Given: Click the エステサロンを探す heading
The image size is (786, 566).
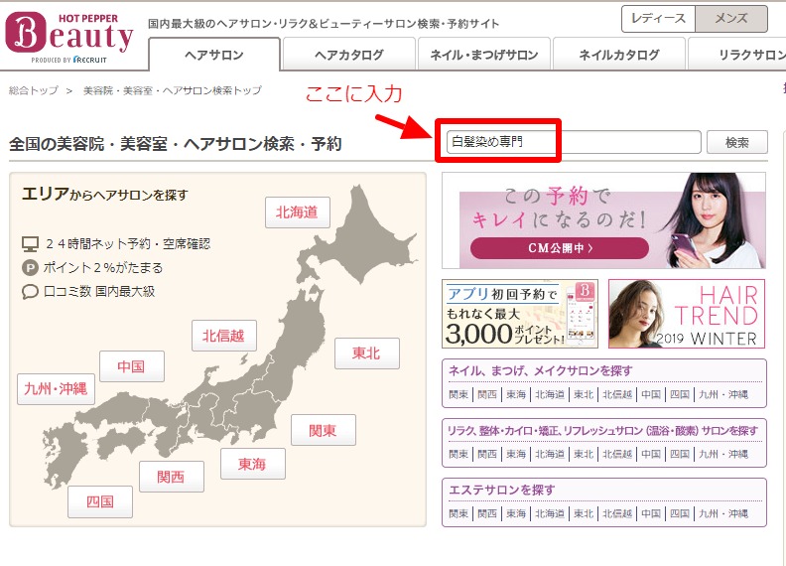Looking at the screenshot, I should click(x=502, y=490).
